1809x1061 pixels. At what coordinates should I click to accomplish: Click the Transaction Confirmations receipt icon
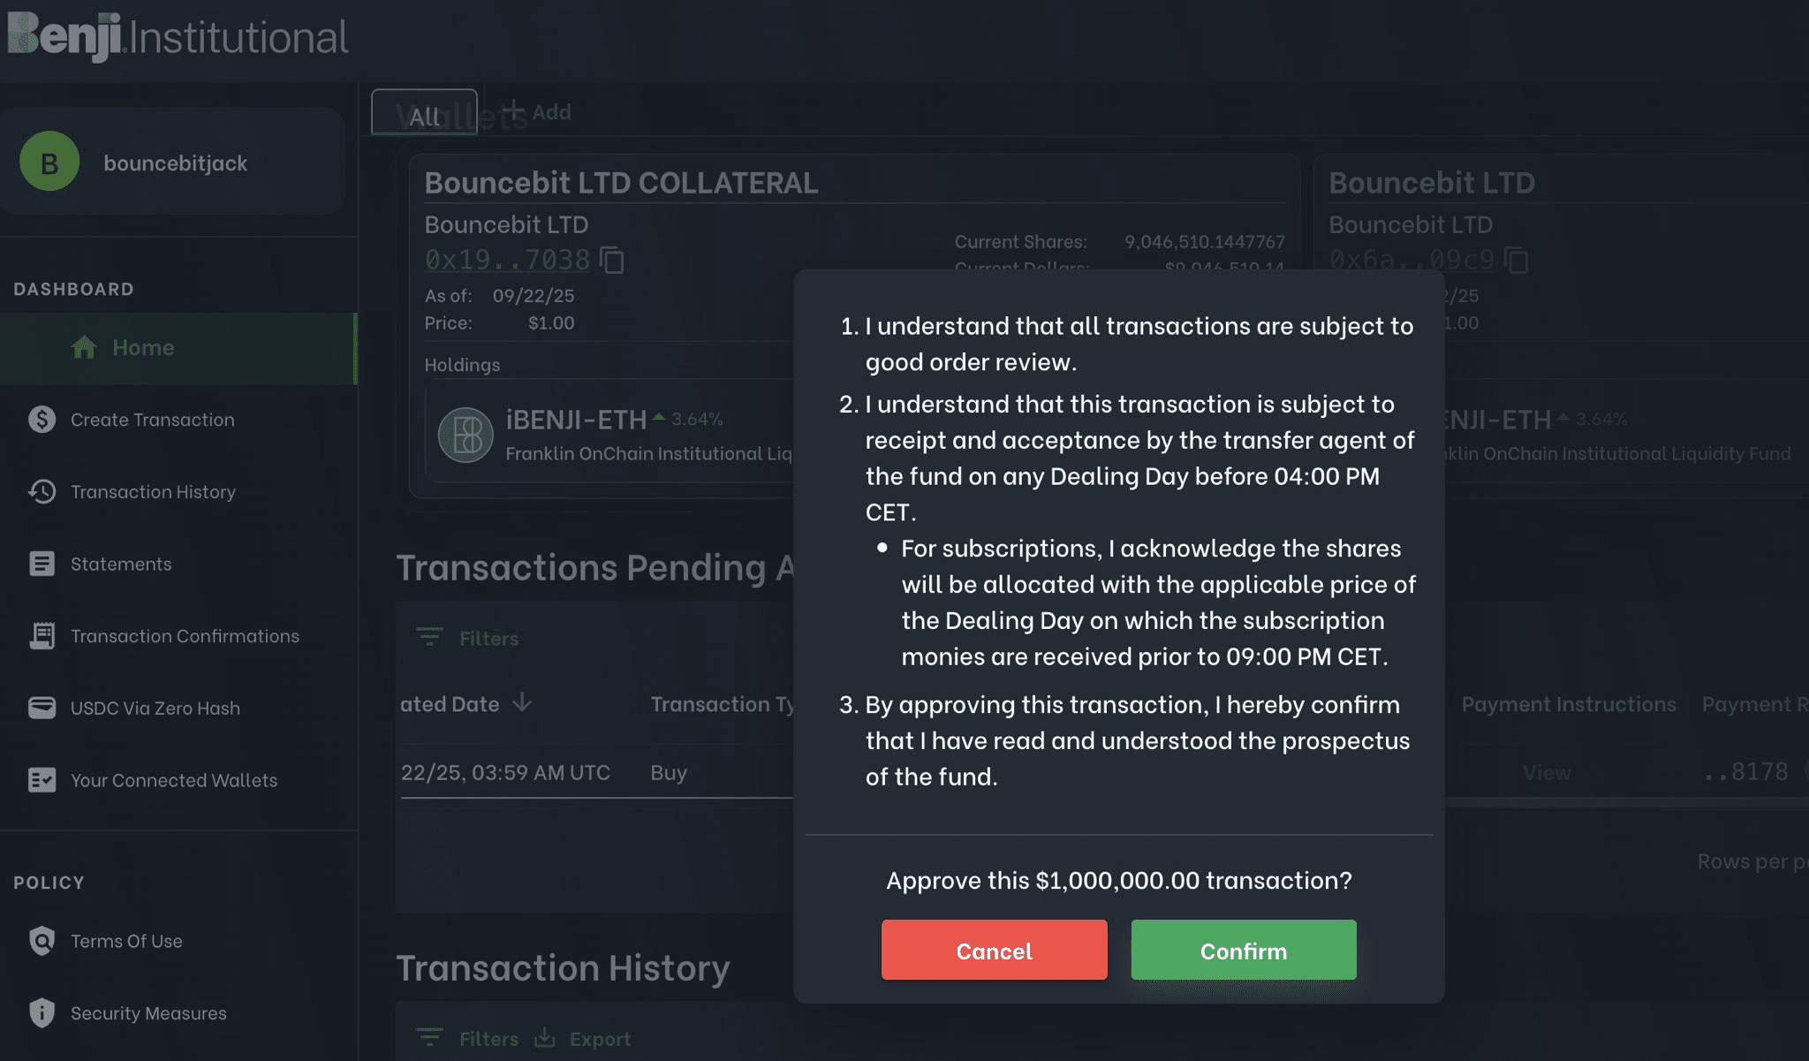42,636
